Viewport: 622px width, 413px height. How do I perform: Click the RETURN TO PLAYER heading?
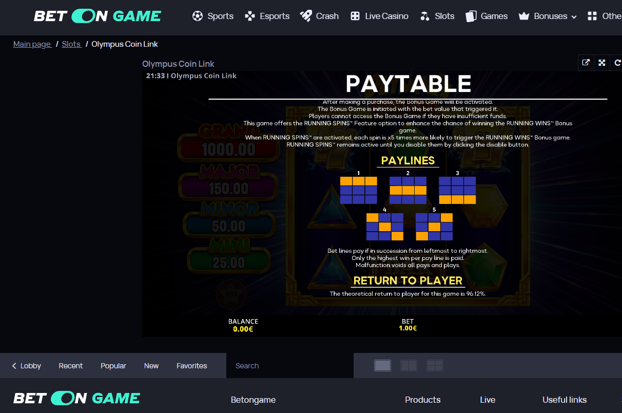click(408, 280)
